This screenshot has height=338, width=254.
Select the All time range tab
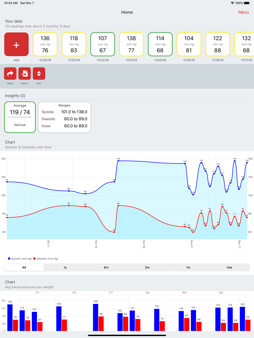coord(24,267)
